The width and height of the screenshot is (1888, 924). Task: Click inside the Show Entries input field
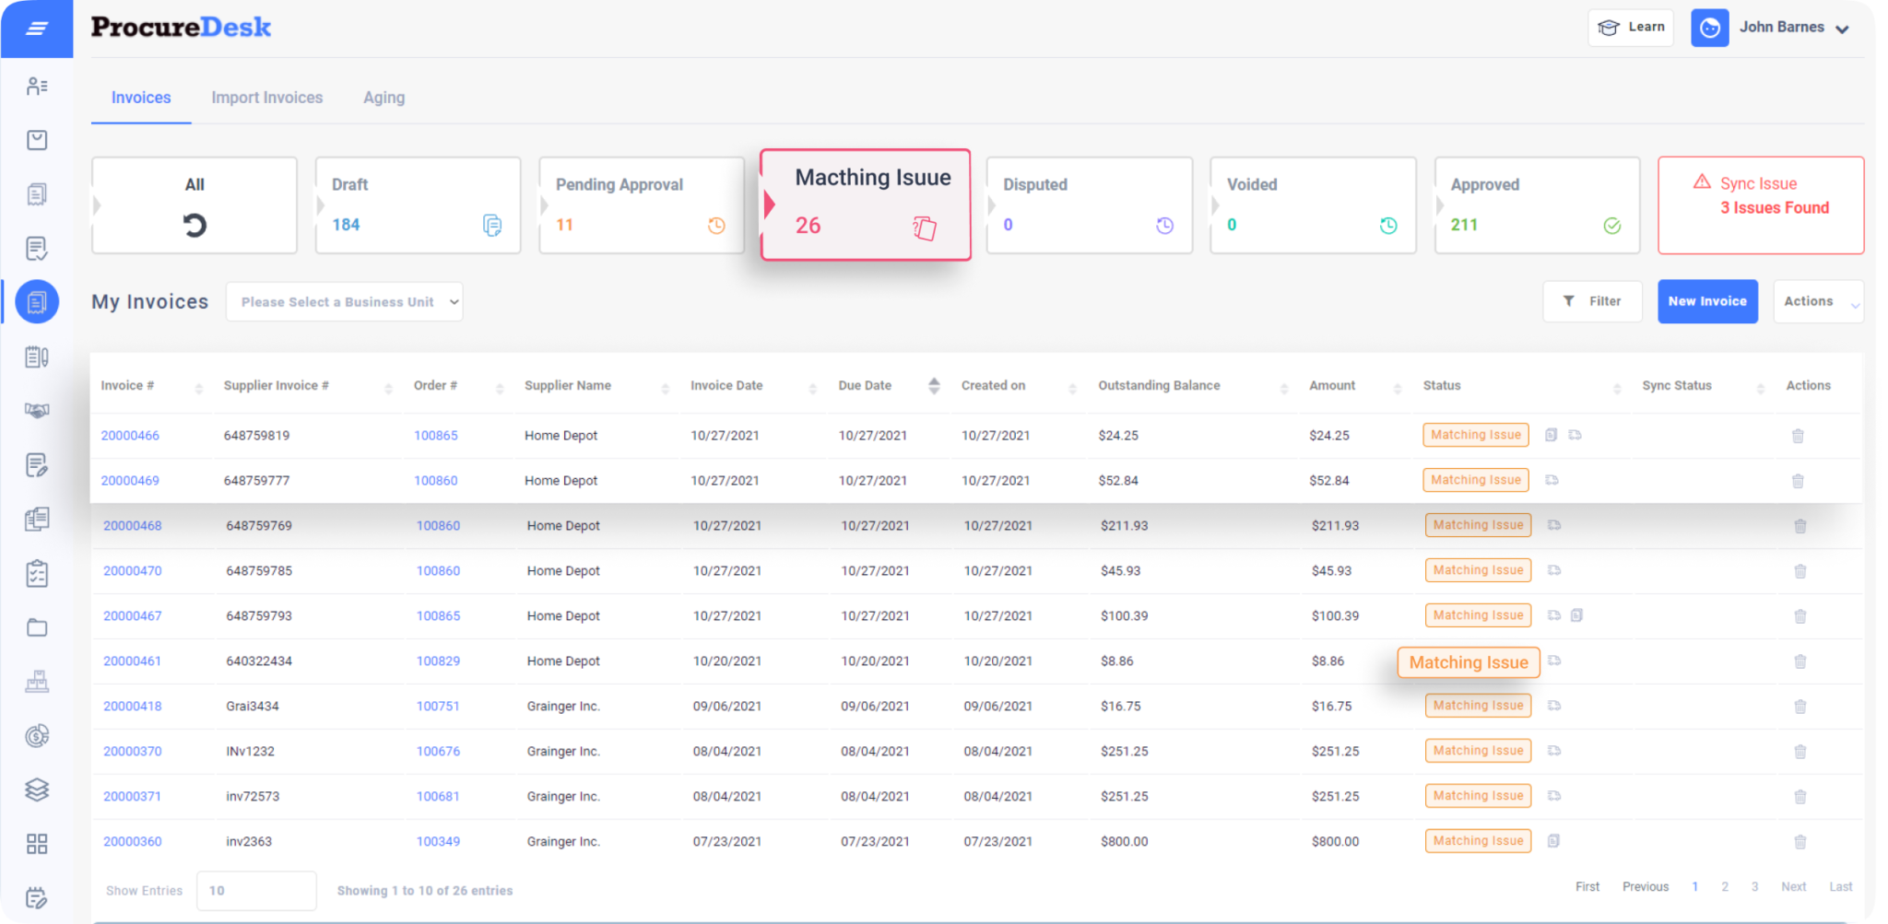[256, 890]
